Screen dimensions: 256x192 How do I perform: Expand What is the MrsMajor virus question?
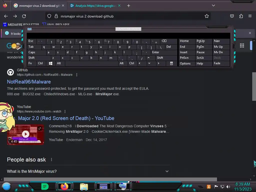[x=88, y=171]
